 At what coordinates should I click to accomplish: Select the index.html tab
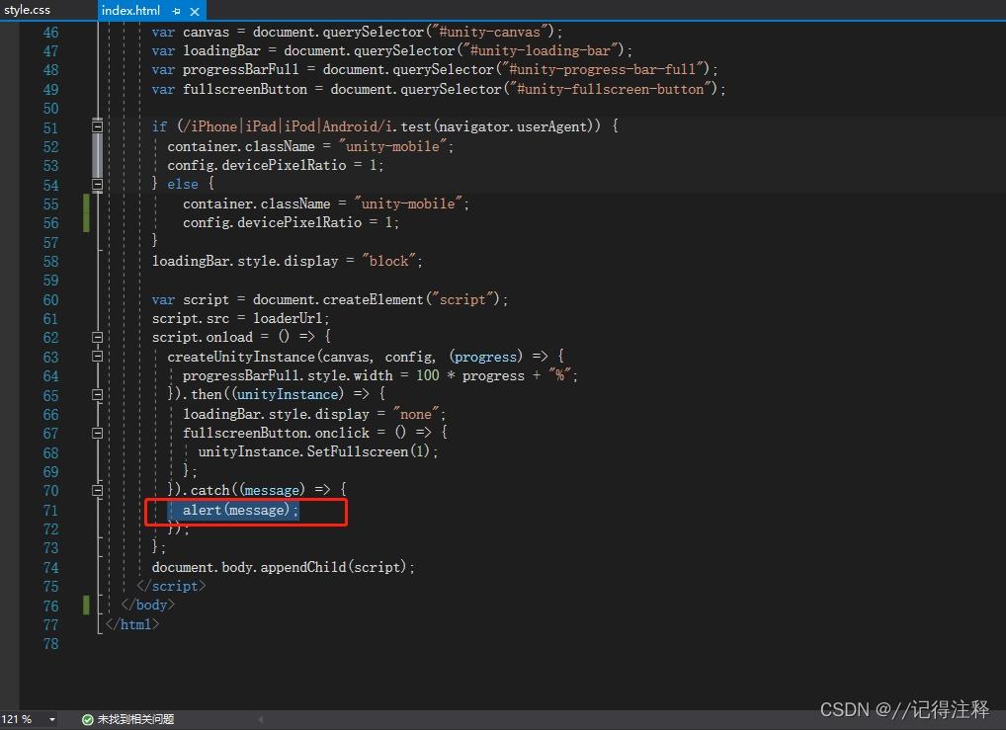130,10
